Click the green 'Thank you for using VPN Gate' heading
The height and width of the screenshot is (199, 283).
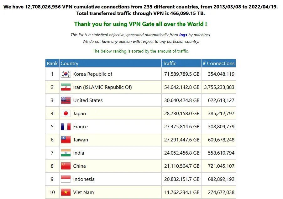click(x=140, y=24)
